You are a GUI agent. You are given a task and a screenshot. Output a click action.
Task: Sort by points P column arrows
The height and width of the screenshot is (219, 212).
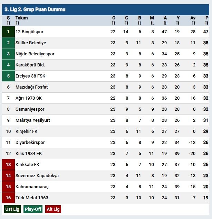click(206, 23)
